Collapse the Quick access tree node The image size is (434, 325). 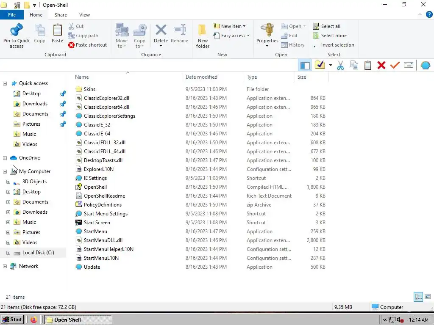tap(5, 83)
